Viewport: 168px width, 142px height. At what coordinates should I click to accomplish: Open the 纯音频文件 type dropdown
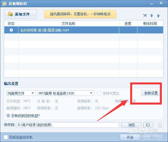coord(21,93)
